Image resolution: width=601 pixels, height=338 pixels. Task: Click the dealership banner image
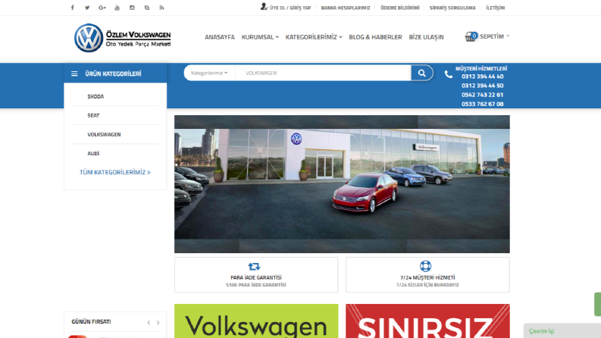tap(342, 184)
